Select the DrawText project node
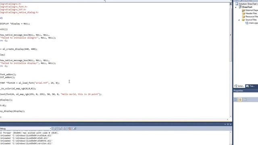Screen dimensions: 258x145 (x=247, y=7)
